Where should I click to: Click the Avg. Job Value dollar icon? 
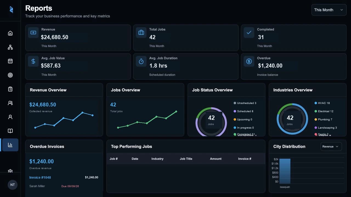pyautogui.click(x=33, y=61)
